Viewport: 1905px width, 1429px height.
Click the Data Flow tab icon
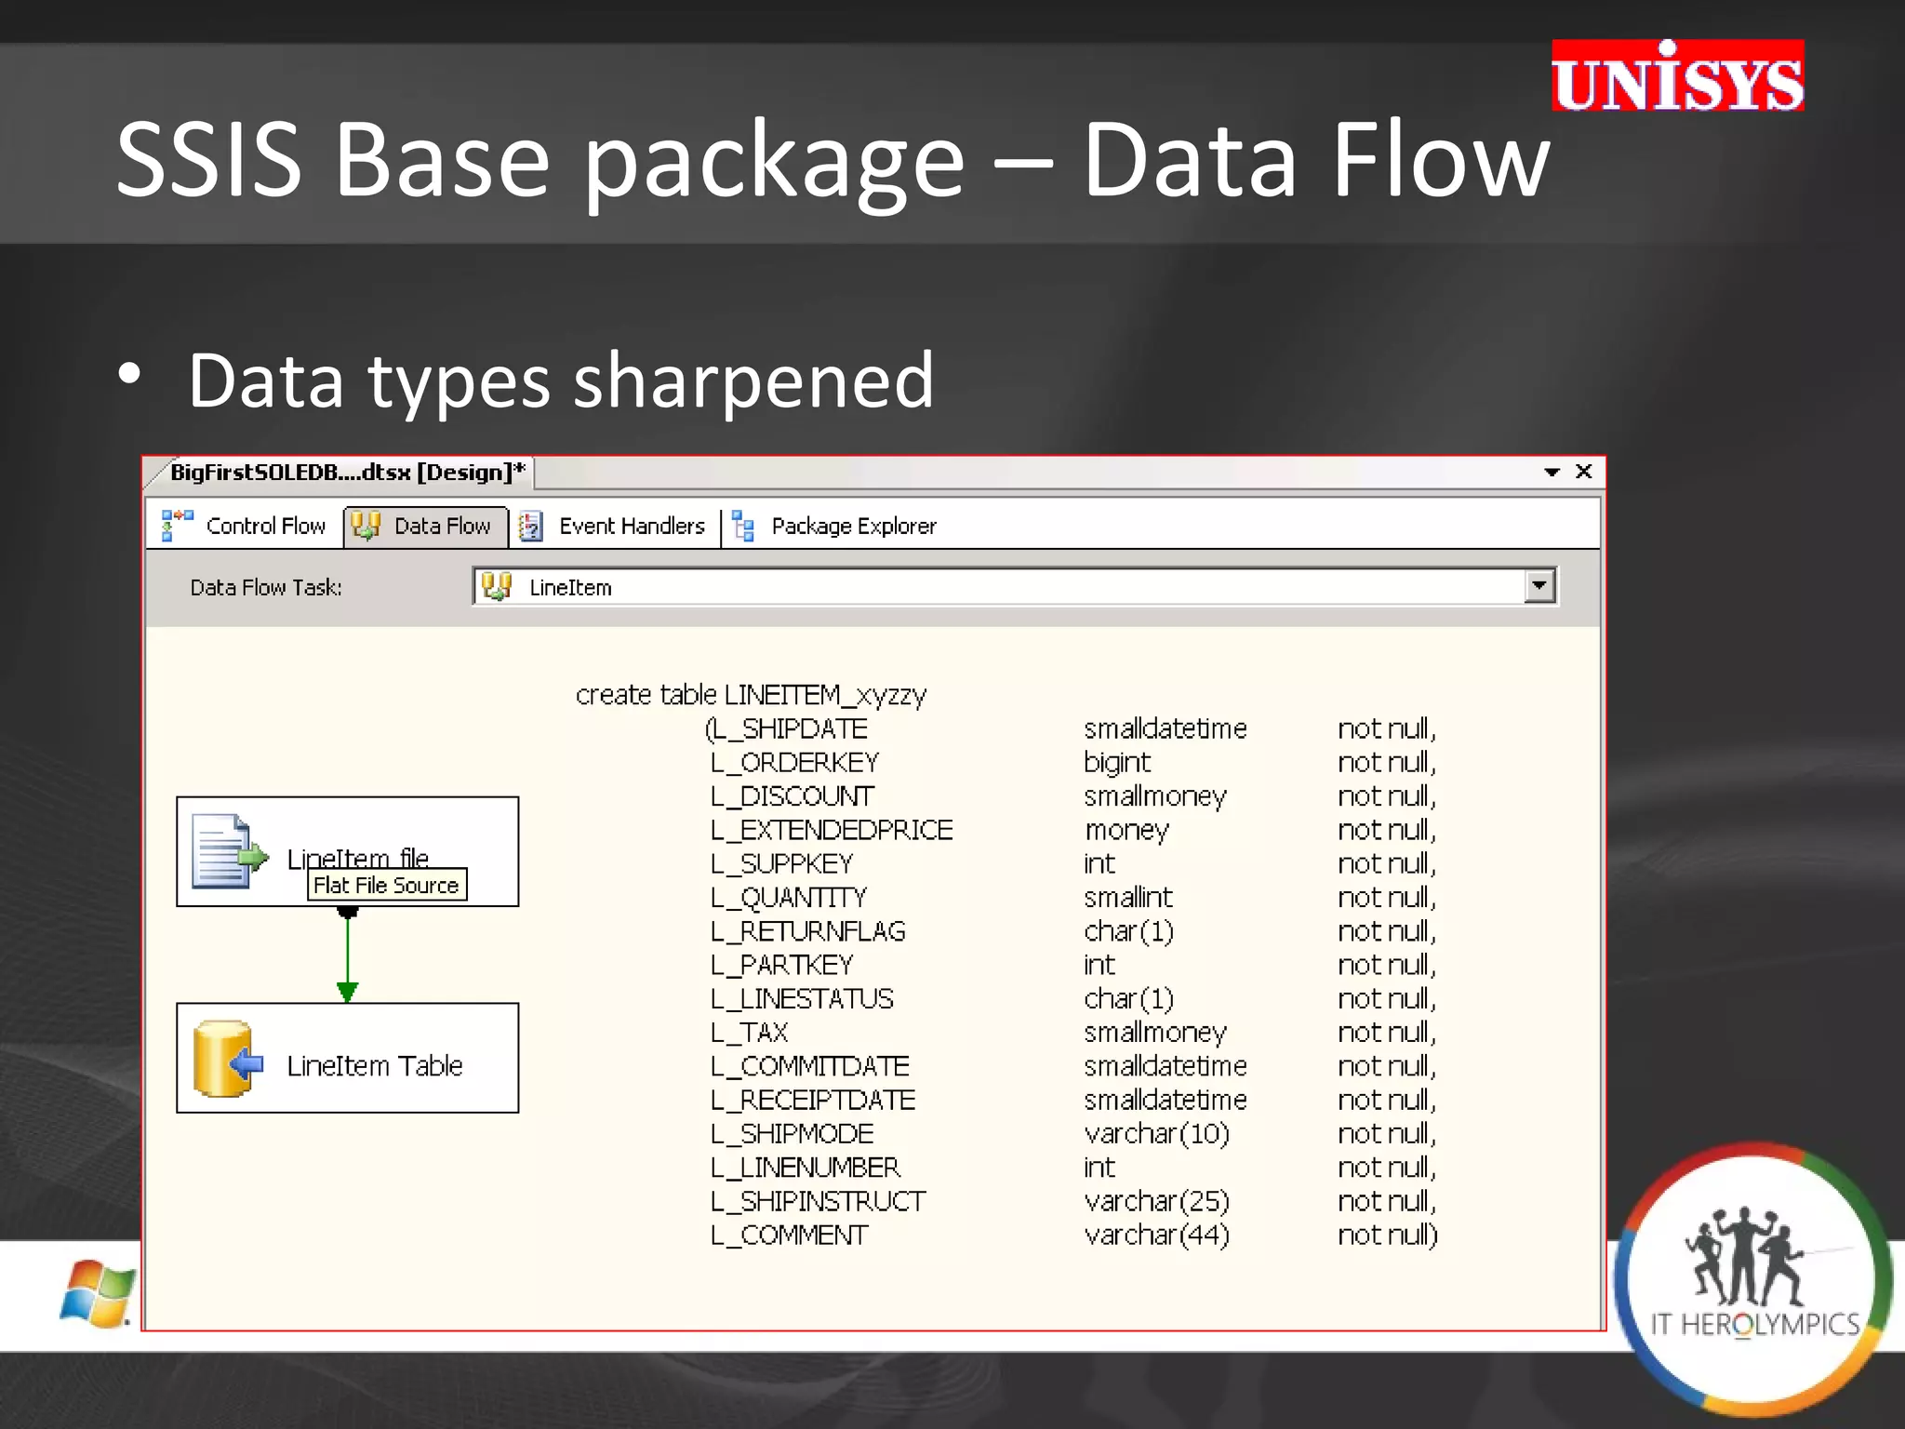(366, 526)
